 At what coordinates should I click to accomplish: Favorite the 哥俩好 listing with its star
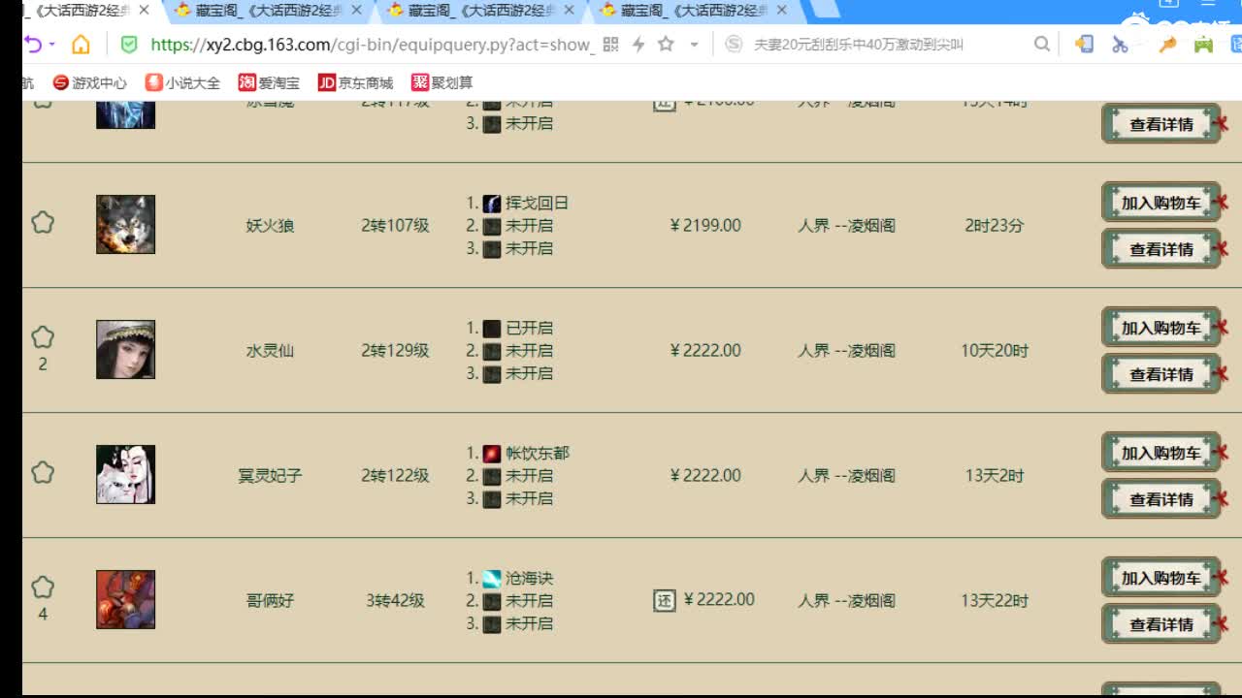tap(43, 587)
